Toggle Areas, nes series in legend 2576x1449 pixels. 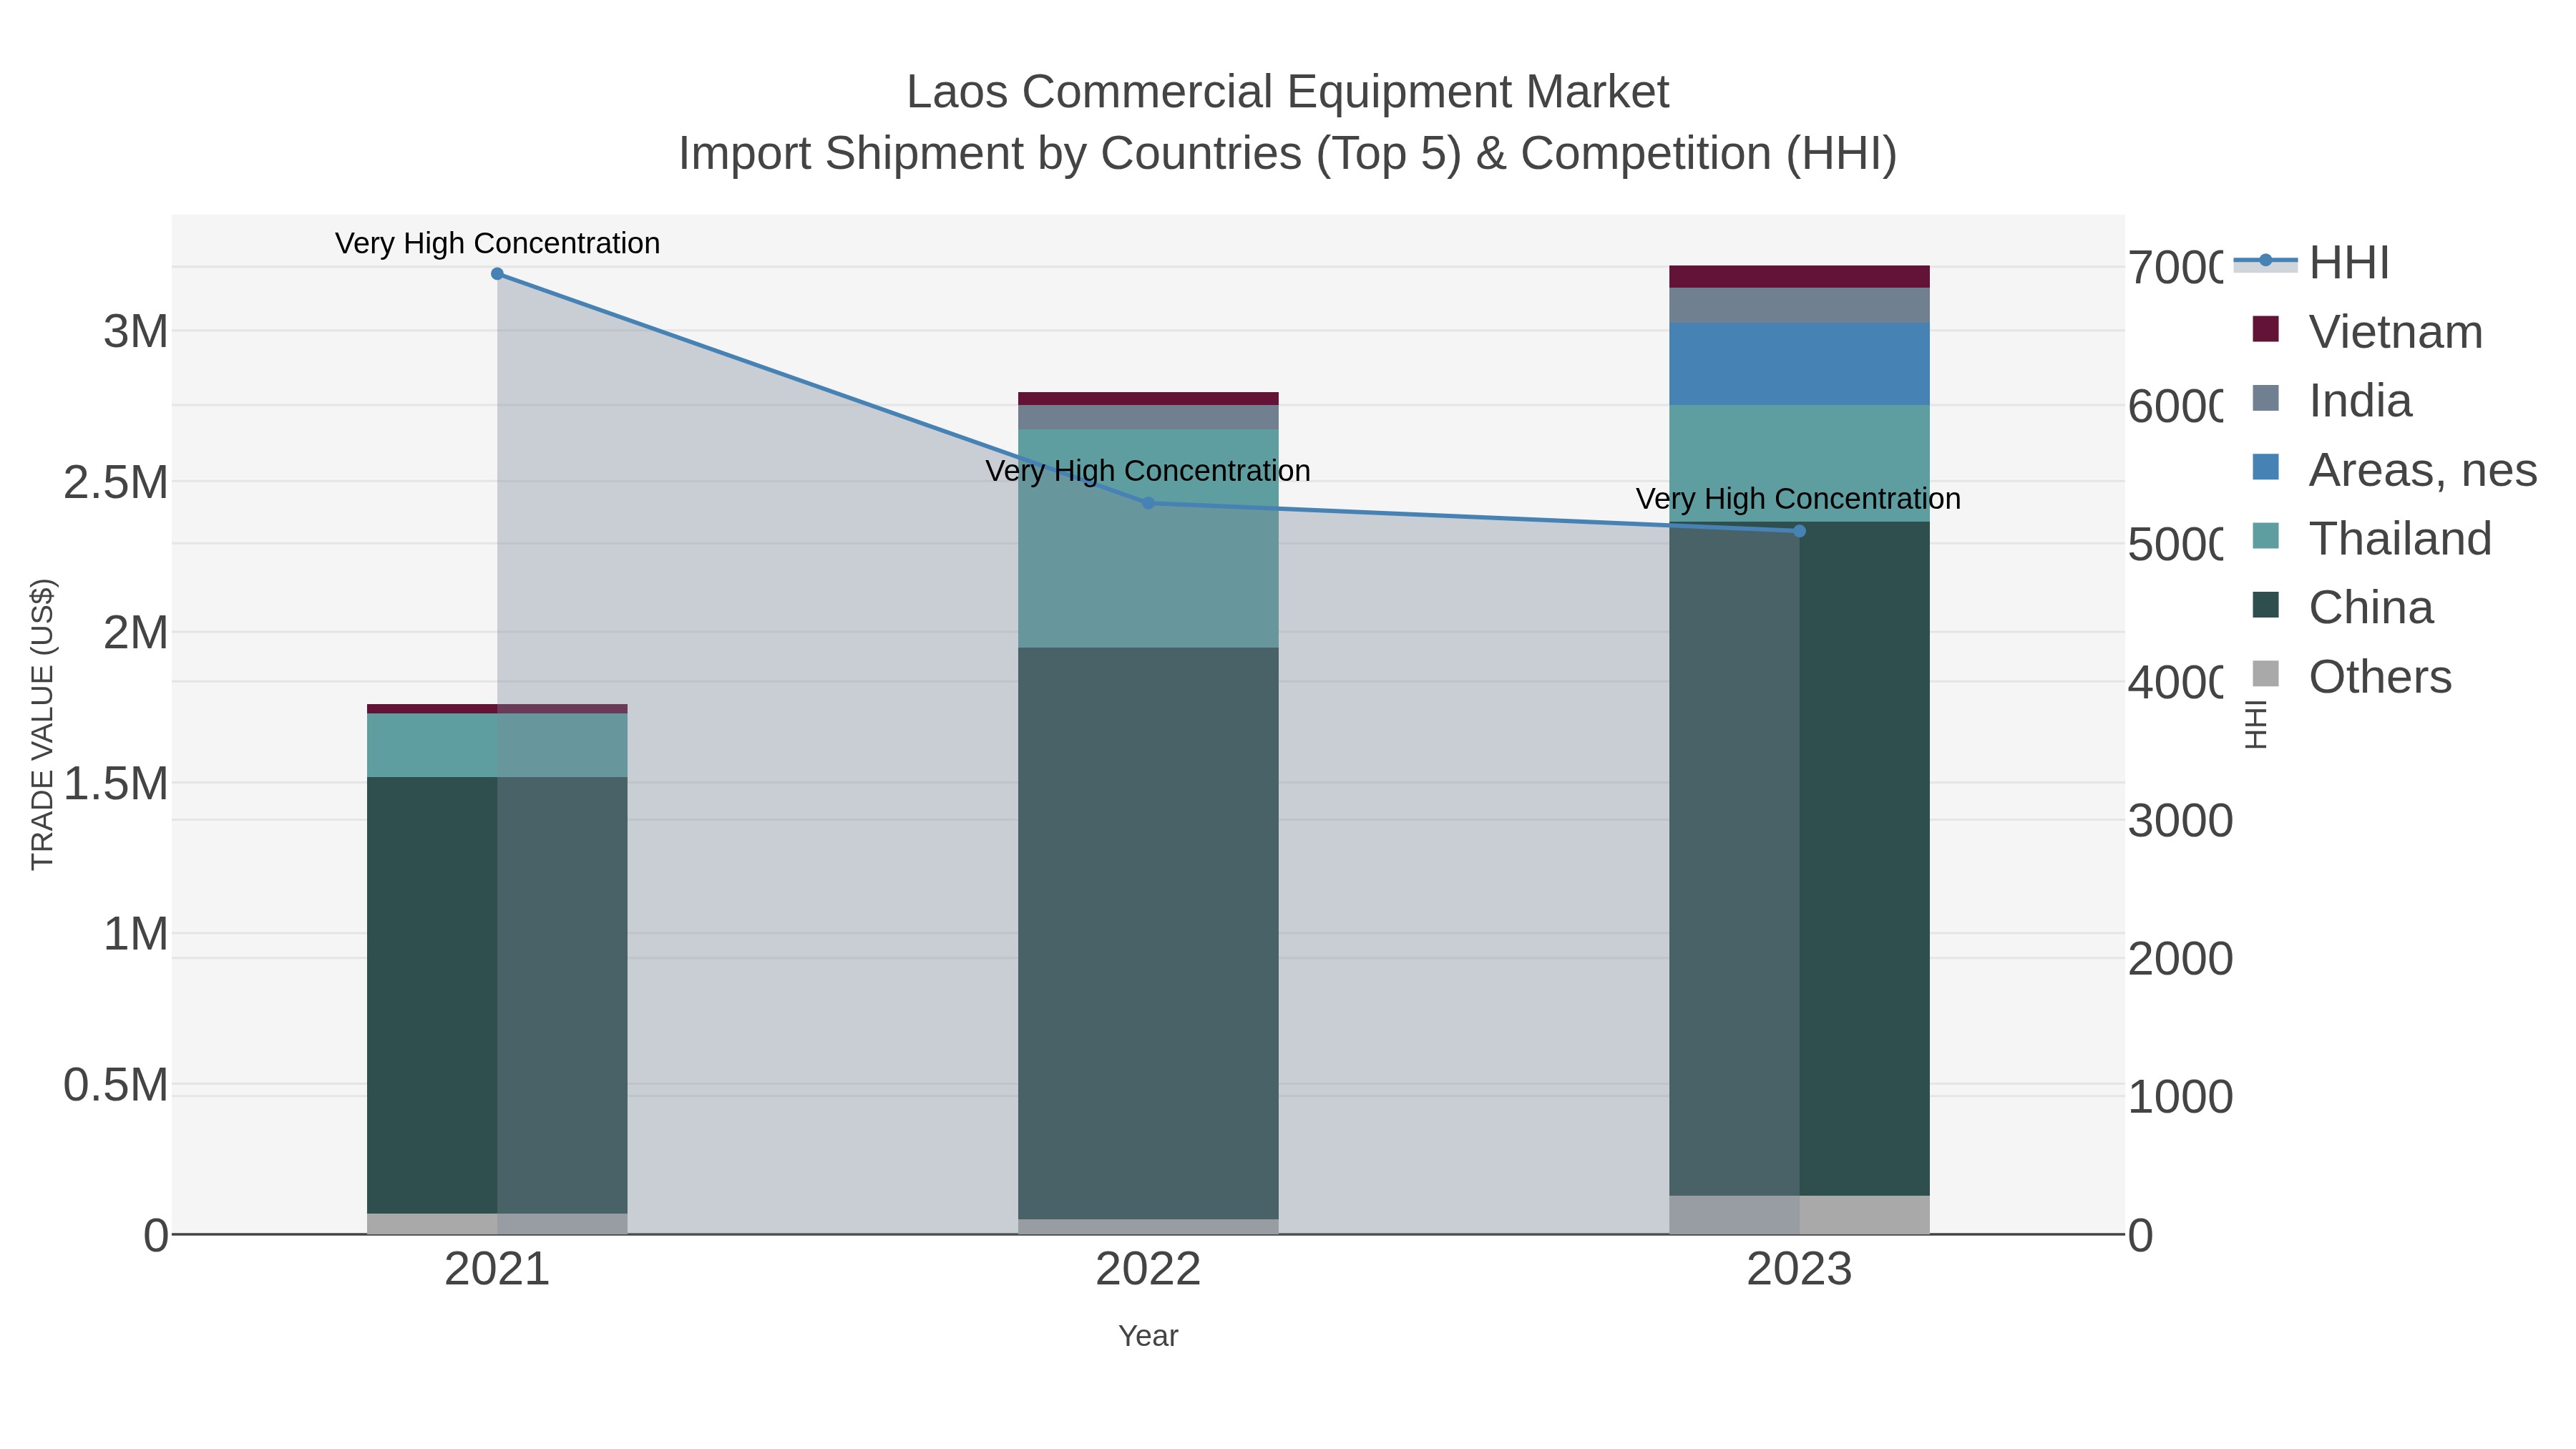tap(2395, 470)
